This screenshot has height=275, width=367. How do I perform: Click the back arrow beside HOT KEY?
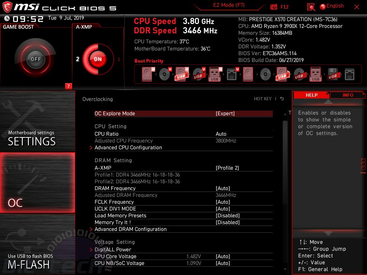[x=282, y=99]
